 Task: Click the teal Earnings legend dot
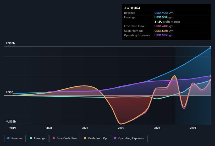pyautogui.click(x=31, y=138)
